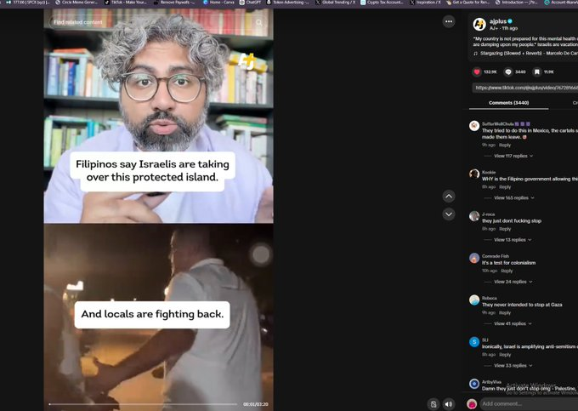
Task: Open the Stargazing (Slowed + Reverb) sound link
Action: [x=529, y=54]
